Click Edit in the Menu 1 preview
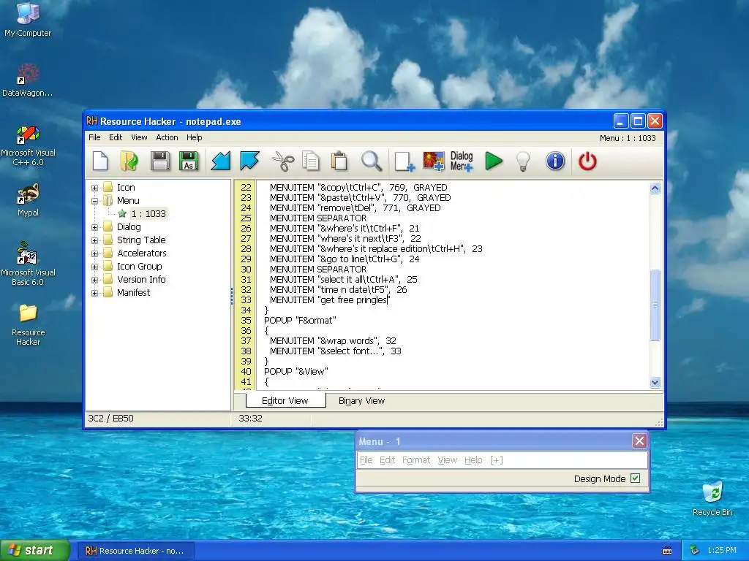Viewport: 749px width, 561px height. click(388, 460)
